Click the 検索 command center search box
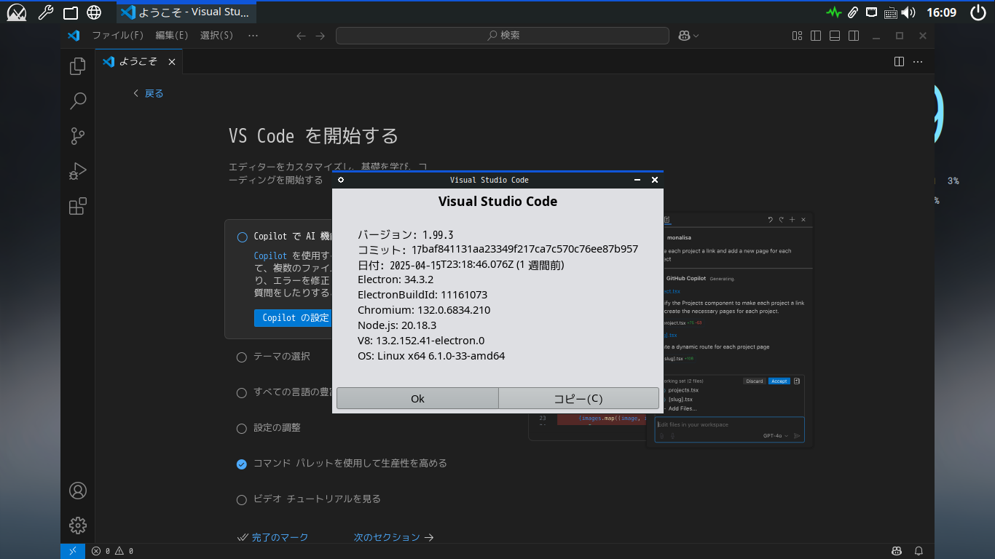The width and height of the screenshot is (995, 559). [x=503, y=36]
